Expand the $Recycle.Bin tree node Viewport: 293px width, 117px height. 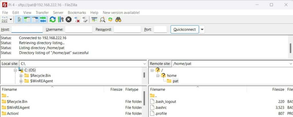[x=21, y=76]
